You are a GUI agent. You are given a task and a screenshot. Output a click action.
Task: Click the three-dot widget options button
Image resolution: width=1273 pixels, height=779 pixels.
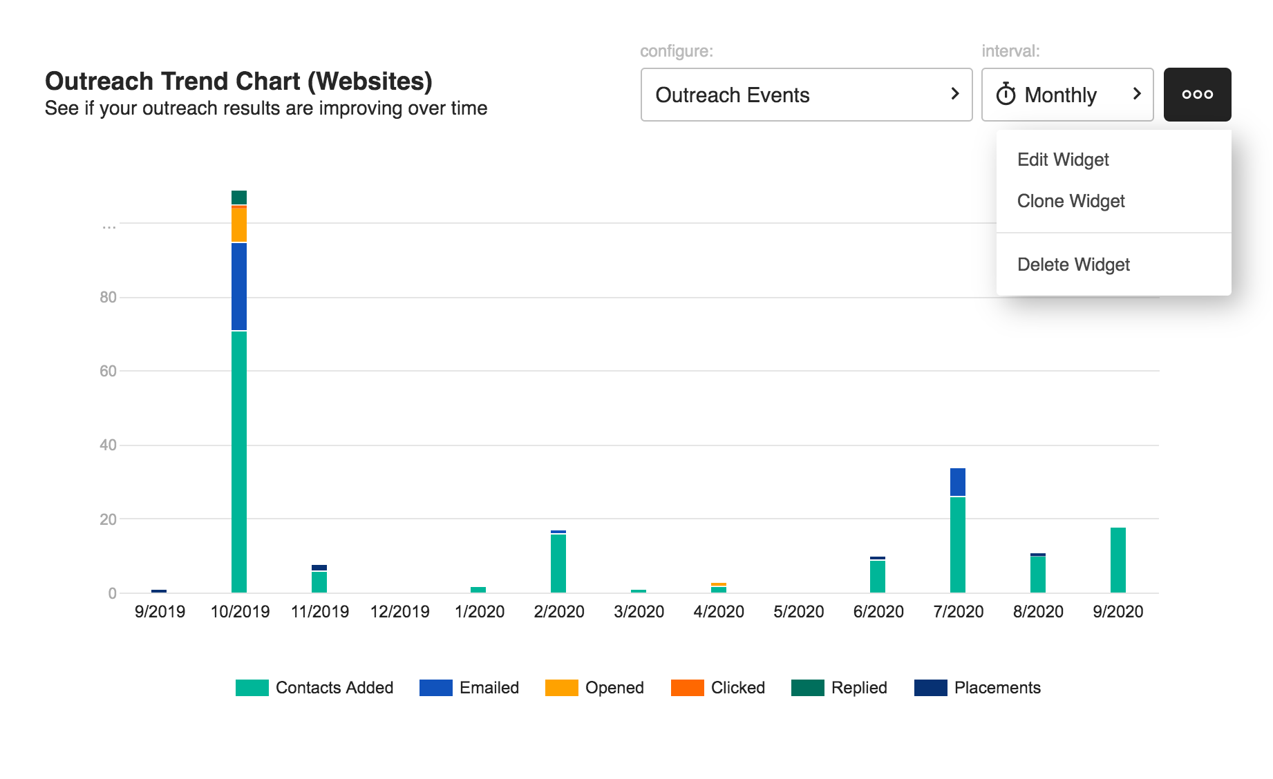click(1196, 95)
